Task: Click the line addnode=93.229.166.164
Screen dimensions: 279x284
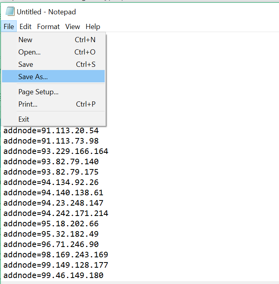Action: tap(56, 151)
